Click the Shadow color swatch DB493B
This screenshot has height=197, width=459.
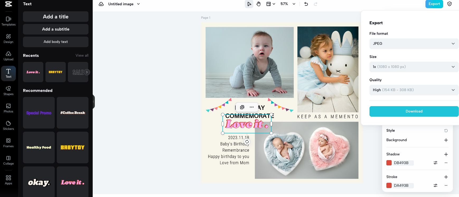click(389, 163)
